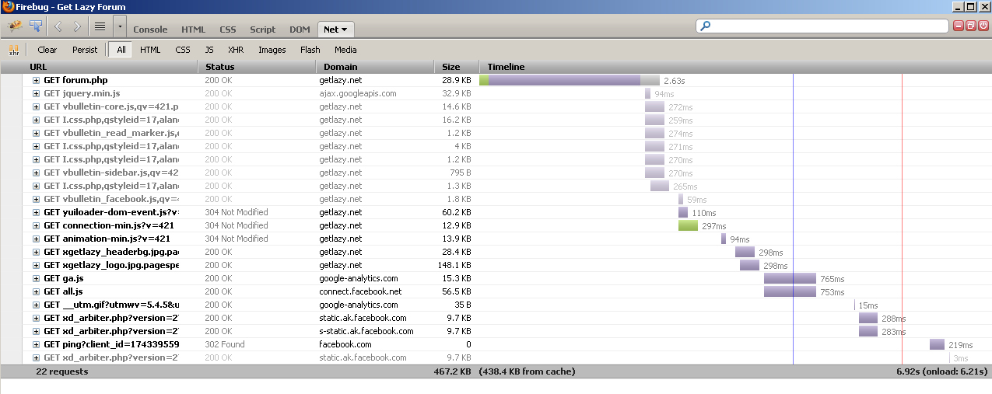The image size is (992, 394).
Task: Expand the GET forum.php request row
Action: (x=36, y=80)
